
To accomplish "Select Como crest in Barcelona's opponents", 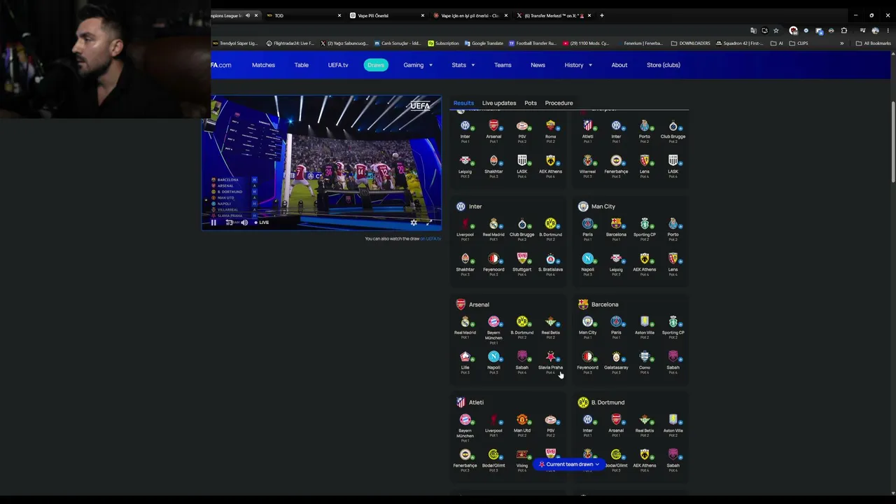I will 645,357.
